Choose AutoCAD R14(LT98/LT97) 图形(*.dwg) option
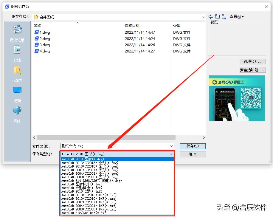273x217 pixels. click(117, 181)
